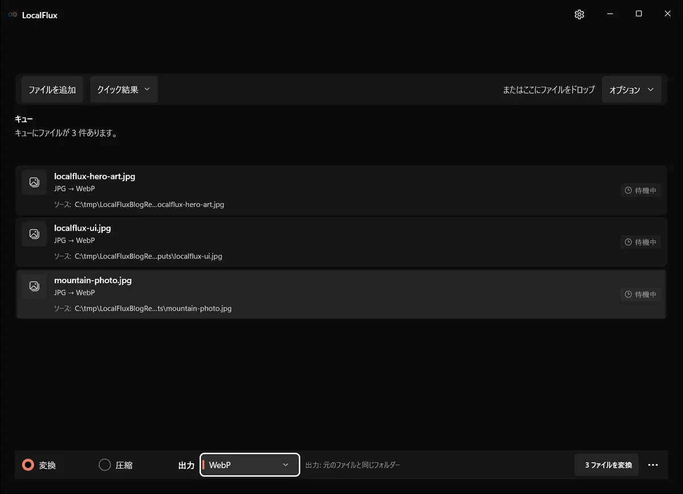The image size is (683, 494).
Task: Click image icon for mountain-photo.jpg
Action: click(x=34, y=286)
